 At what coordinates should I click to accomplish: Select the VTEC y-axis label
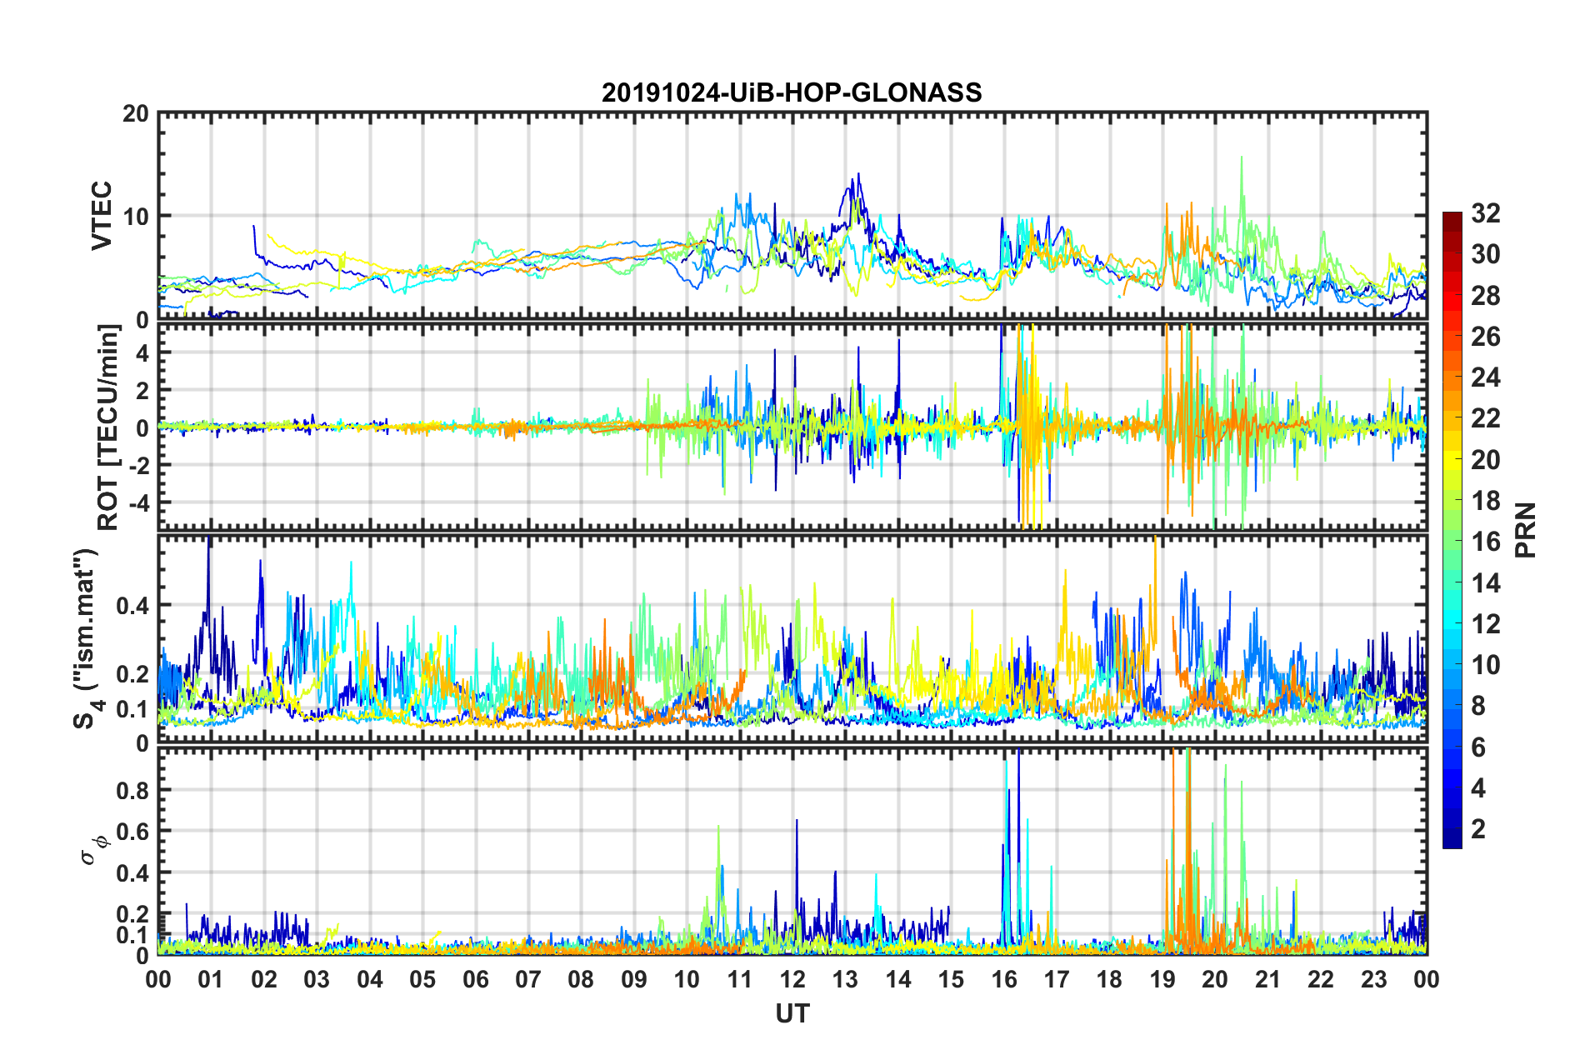click(102, 217)
